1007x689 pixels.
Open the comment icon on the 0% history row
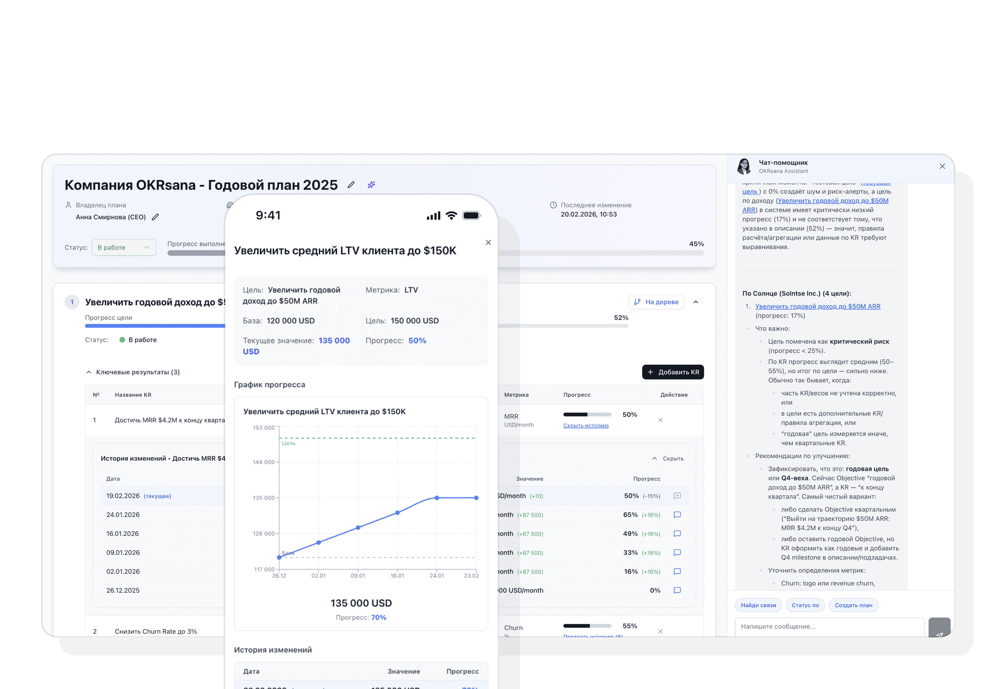(677, 590)
